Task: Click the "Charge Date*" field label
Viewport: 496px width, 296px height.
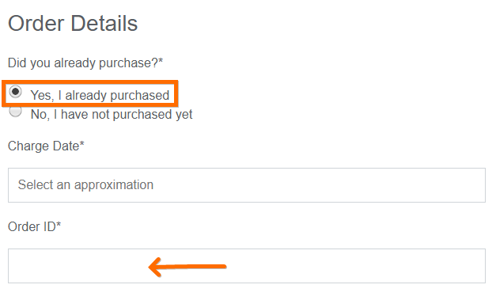Action: [x=46, y=146]
